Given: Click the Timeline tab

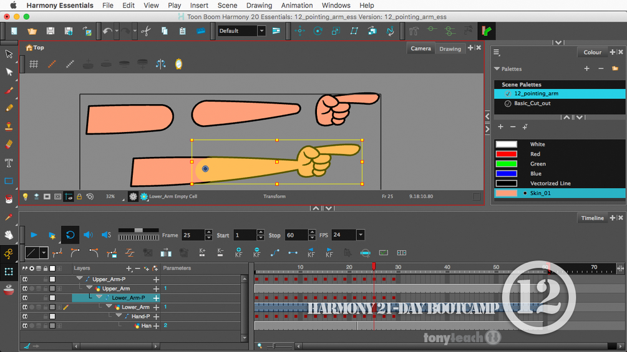Looking at the screenshot, I should (592, 218).
